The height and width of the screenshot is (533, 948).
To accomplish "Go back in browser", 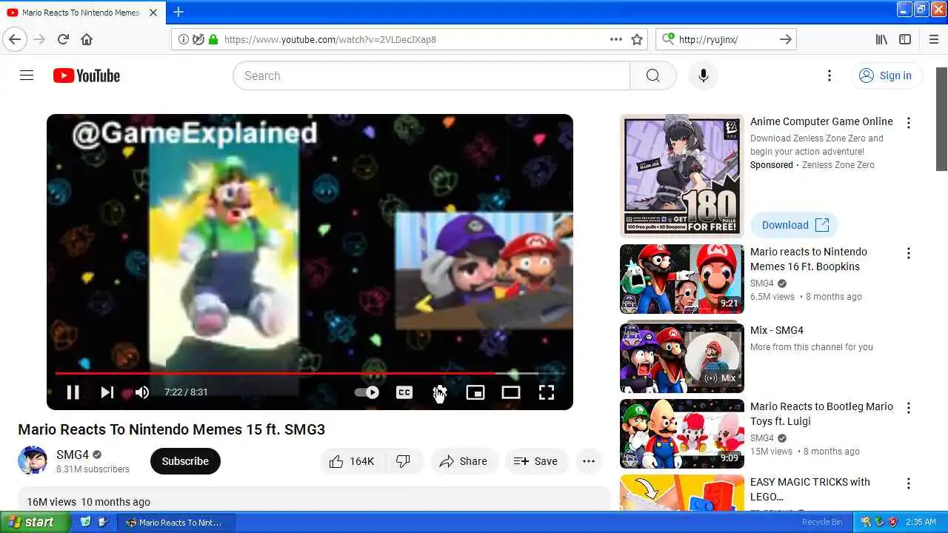I will (x=15, y=39).
